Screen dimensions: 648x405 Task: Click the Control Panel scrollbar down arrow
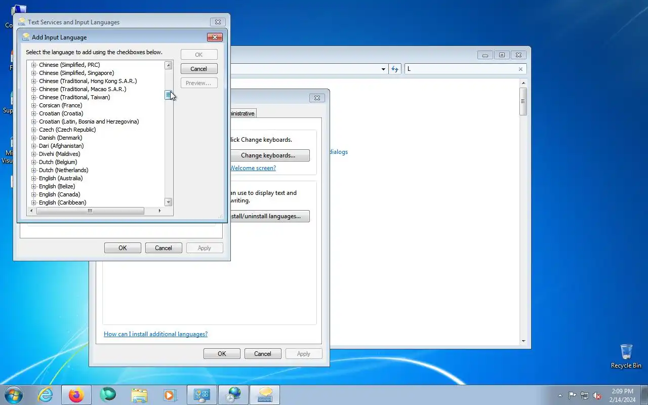tap(523, 341)
